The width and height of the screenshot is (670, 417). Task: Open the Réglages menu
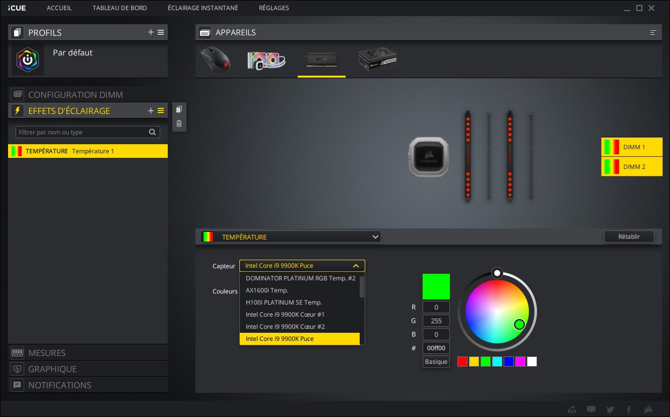[x=274, y=8]
